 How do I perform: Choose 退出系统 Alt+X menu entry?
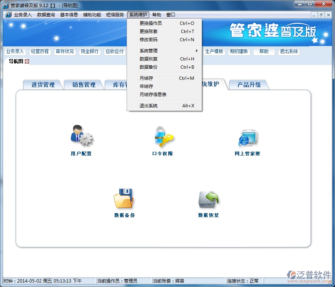click(164, 106)
